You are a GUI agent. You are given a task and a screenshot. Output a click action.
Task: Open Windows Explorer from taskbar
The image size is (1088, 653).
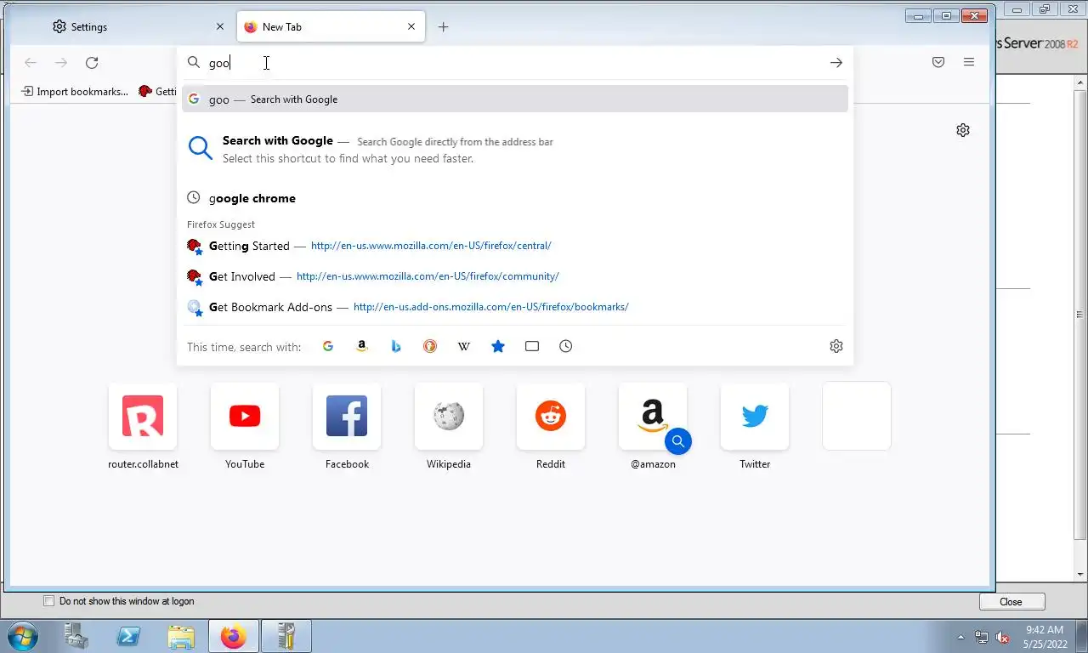tap(181, 636)
